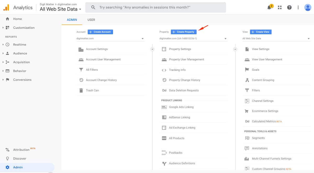Select Audience in the left sidebar
This screenshot has width=314, height=173.
pyautogui.click(x=20, y=53)
